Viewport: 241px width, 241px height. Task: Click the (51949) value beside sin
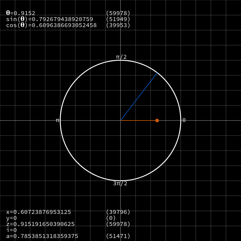pyautogui.click(x=118, y=19)
